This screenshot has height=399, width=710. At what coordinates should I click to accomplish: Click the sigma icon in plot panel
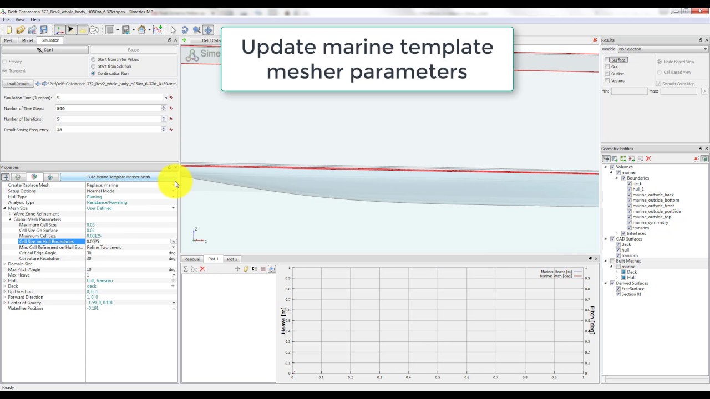(x=186, y=269)
